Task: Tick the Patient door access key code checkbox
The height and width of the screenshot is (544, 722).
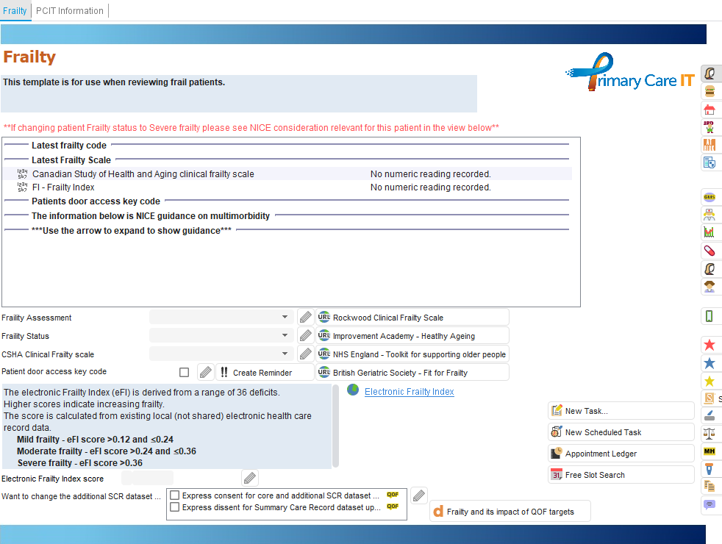Action: tap(184, 372)
